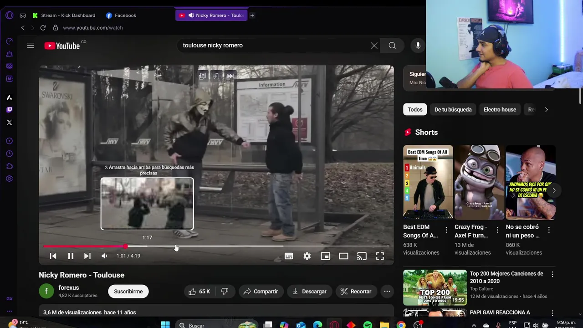Screen dimensions: 583x328
Task: Show hidden system tray icons
Action: click(x=474, y=325)
